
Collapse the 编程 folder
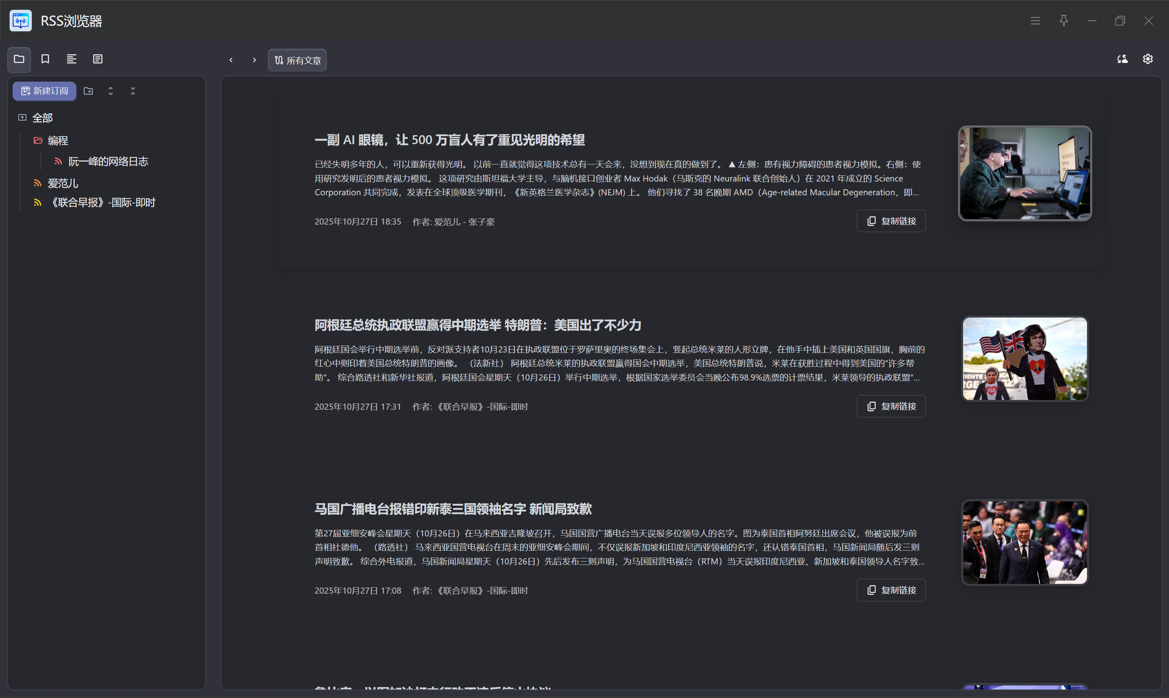(38, 140)
